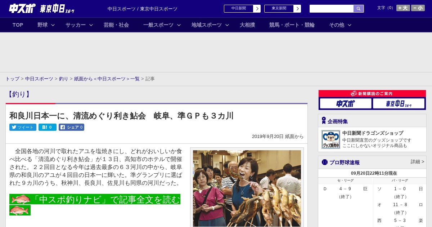Share article with Facebook シェア button
This screenshot has height=227, width=432.
pos(71,127)
